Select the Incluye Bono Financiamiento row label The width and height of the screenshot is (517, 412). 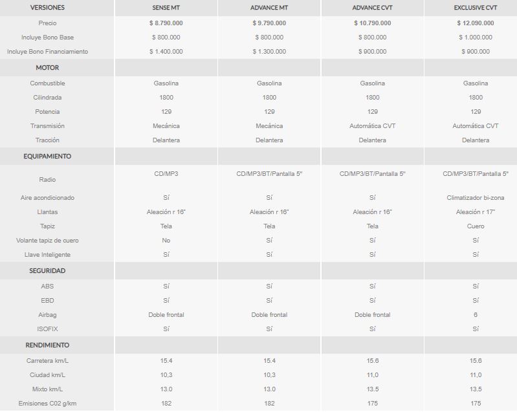click(x=47, y=51)
